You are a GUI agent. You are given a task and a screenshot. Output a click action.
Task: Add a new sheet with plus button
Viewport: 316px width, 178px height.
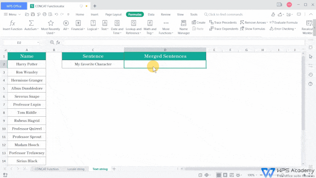[114, 169]
